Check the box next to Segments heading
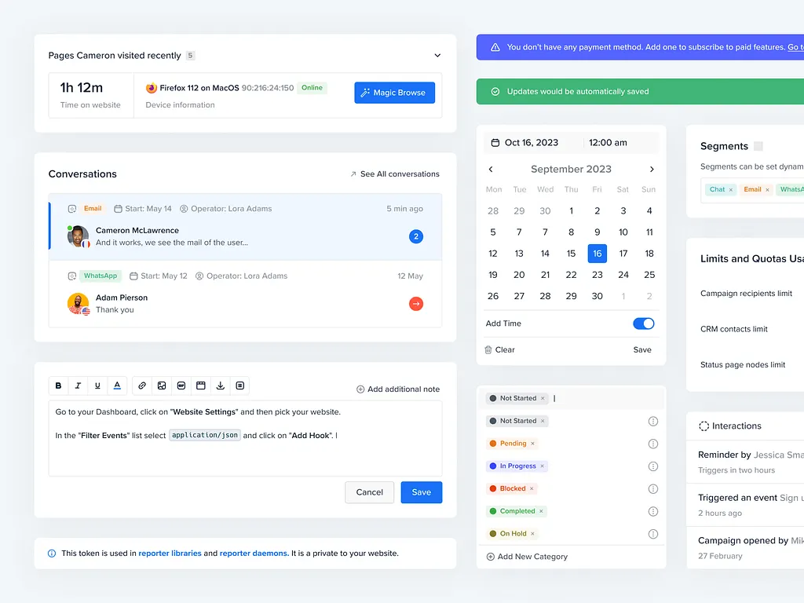Image resolution: width=804 pixels, height=603 pixels. coord(758,146)
